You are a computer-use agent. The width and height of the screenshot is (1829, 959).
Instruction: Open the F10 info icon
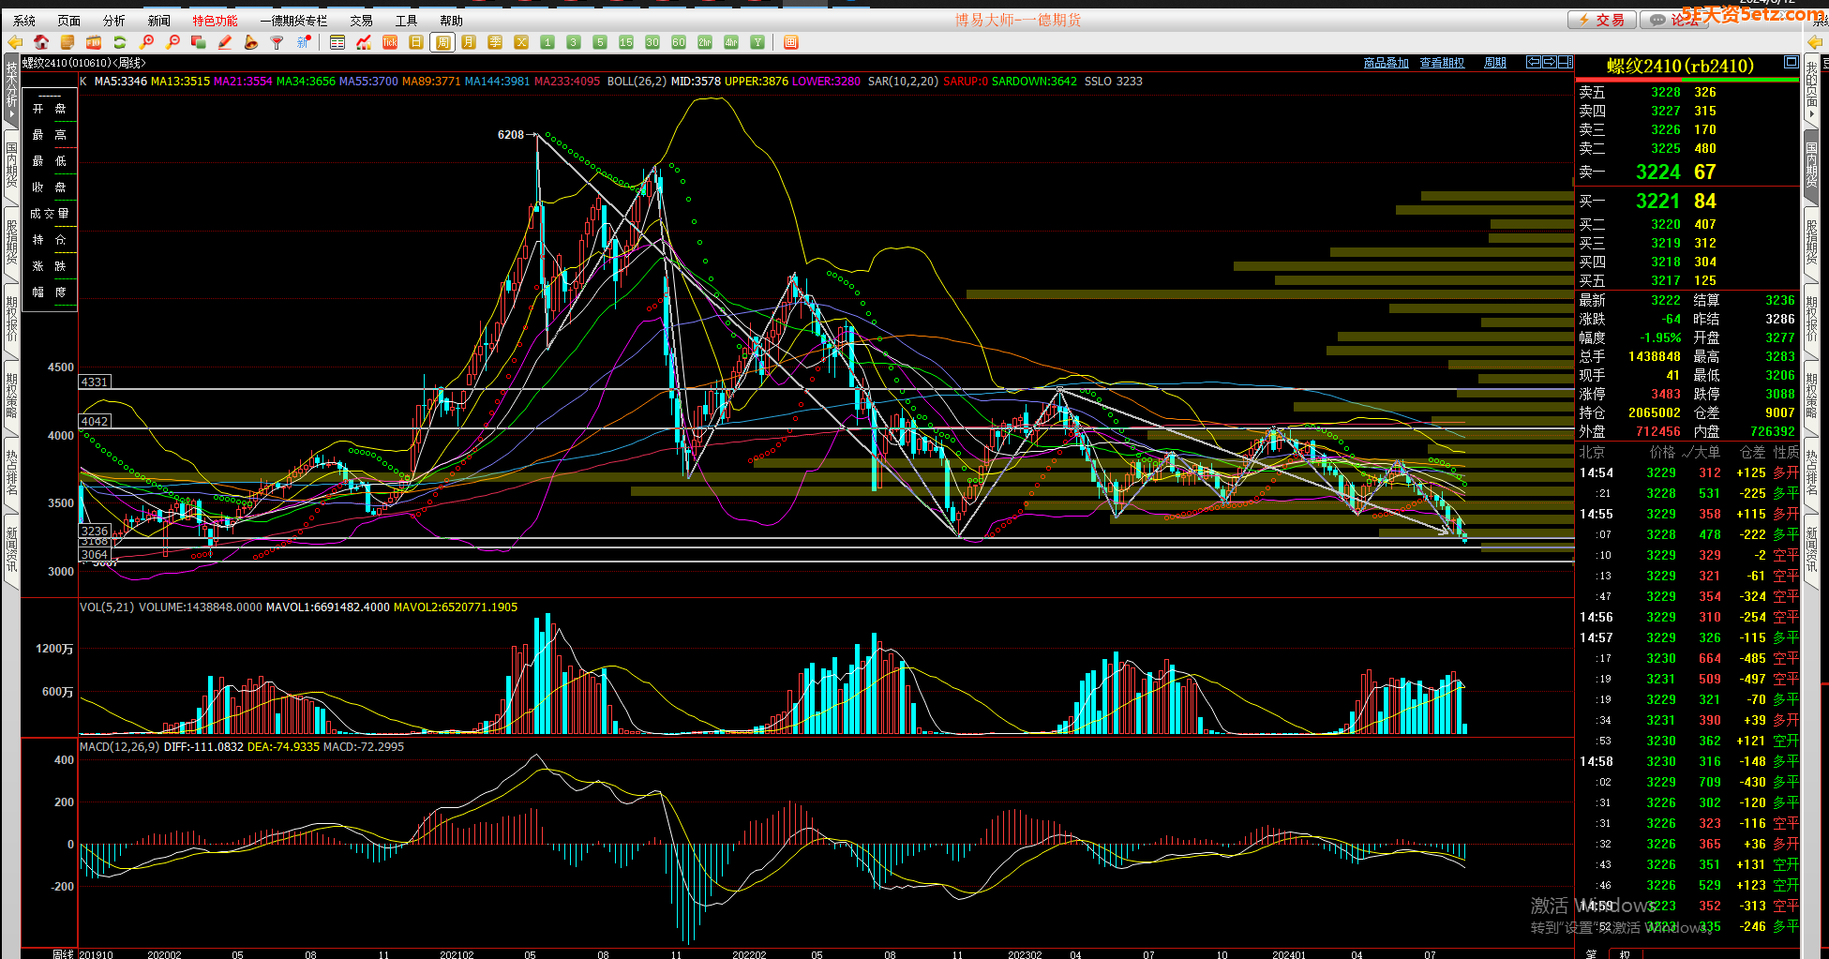(93, 42)
